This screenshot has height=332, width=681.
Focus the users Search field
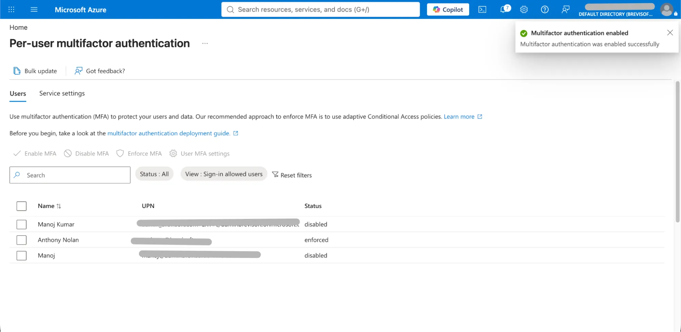click(70, 175)
